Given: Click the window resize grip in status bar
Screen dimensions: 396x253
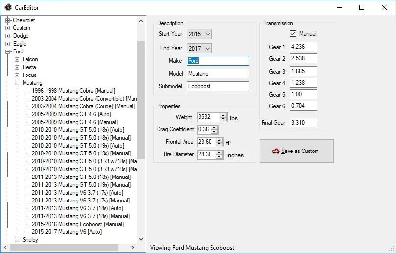Looking at the screenshot, I should pyautogui.click(x=392, y=249).
